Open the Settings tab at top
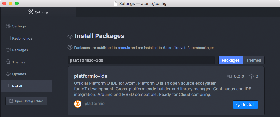 tap(38, 12)
